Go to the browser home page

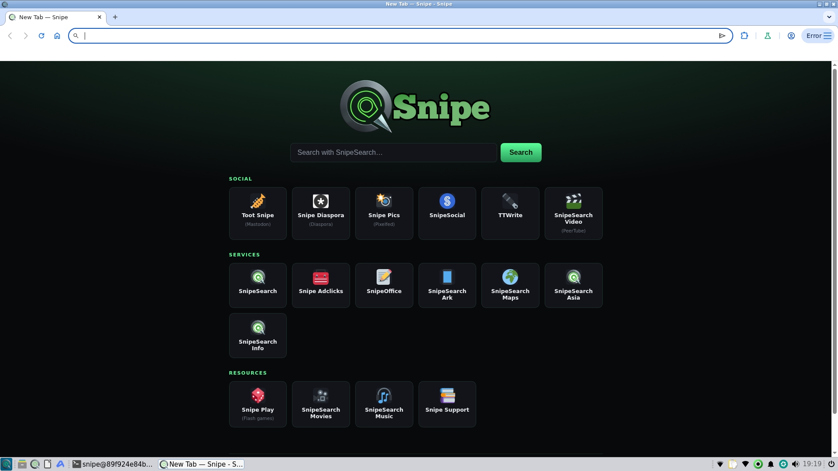pyautogui.click(x=57, y=36)
